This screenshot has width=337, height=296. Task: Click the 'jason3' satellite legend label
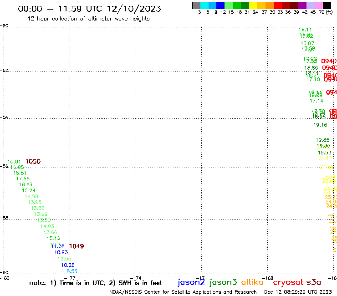pyautogui.click(x=223, y=282)
